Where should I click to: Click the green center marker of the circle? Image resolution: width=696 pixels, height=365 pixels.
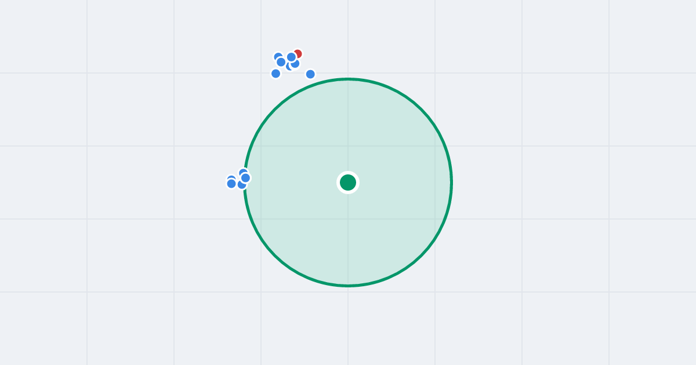point(348,183)
